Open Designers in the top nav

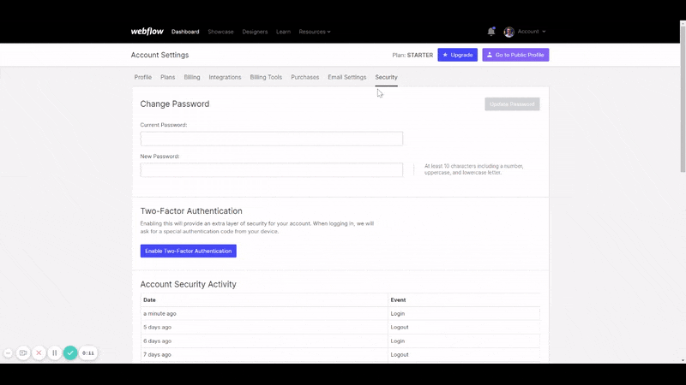click(255, 32)
